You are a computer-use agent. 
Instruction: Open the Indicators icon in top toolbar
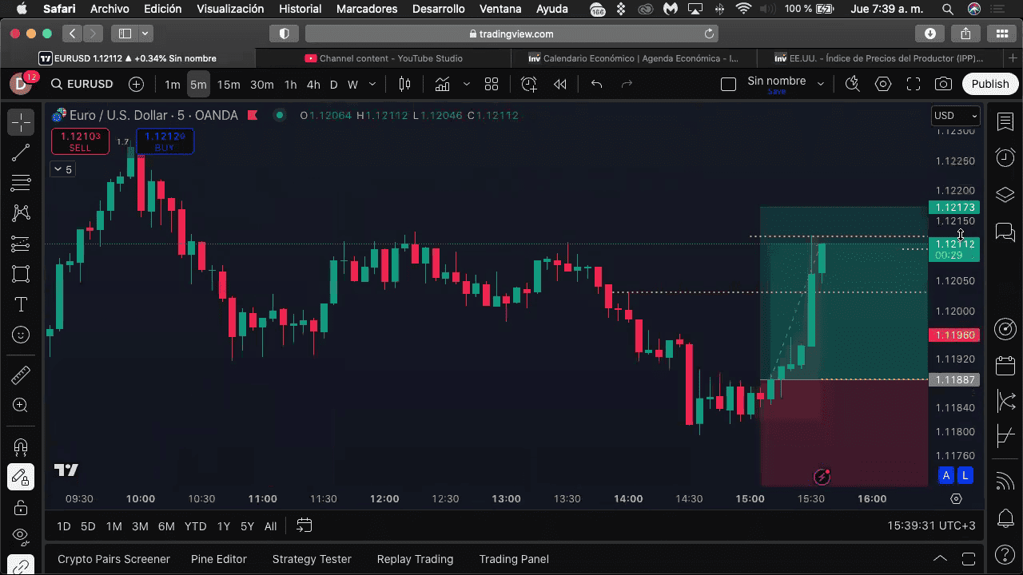442,84
